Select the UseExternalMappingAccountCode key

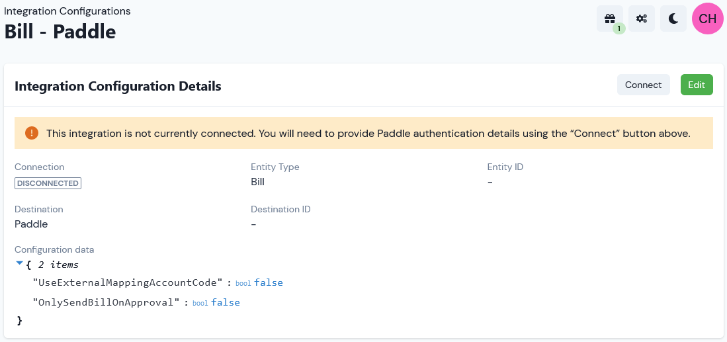click(x=127, y=282)
